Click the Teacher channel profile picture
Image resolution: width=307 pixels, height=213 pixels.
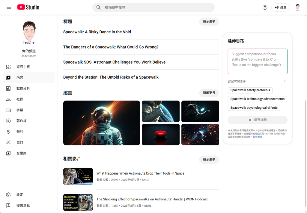tap(29, 32)
